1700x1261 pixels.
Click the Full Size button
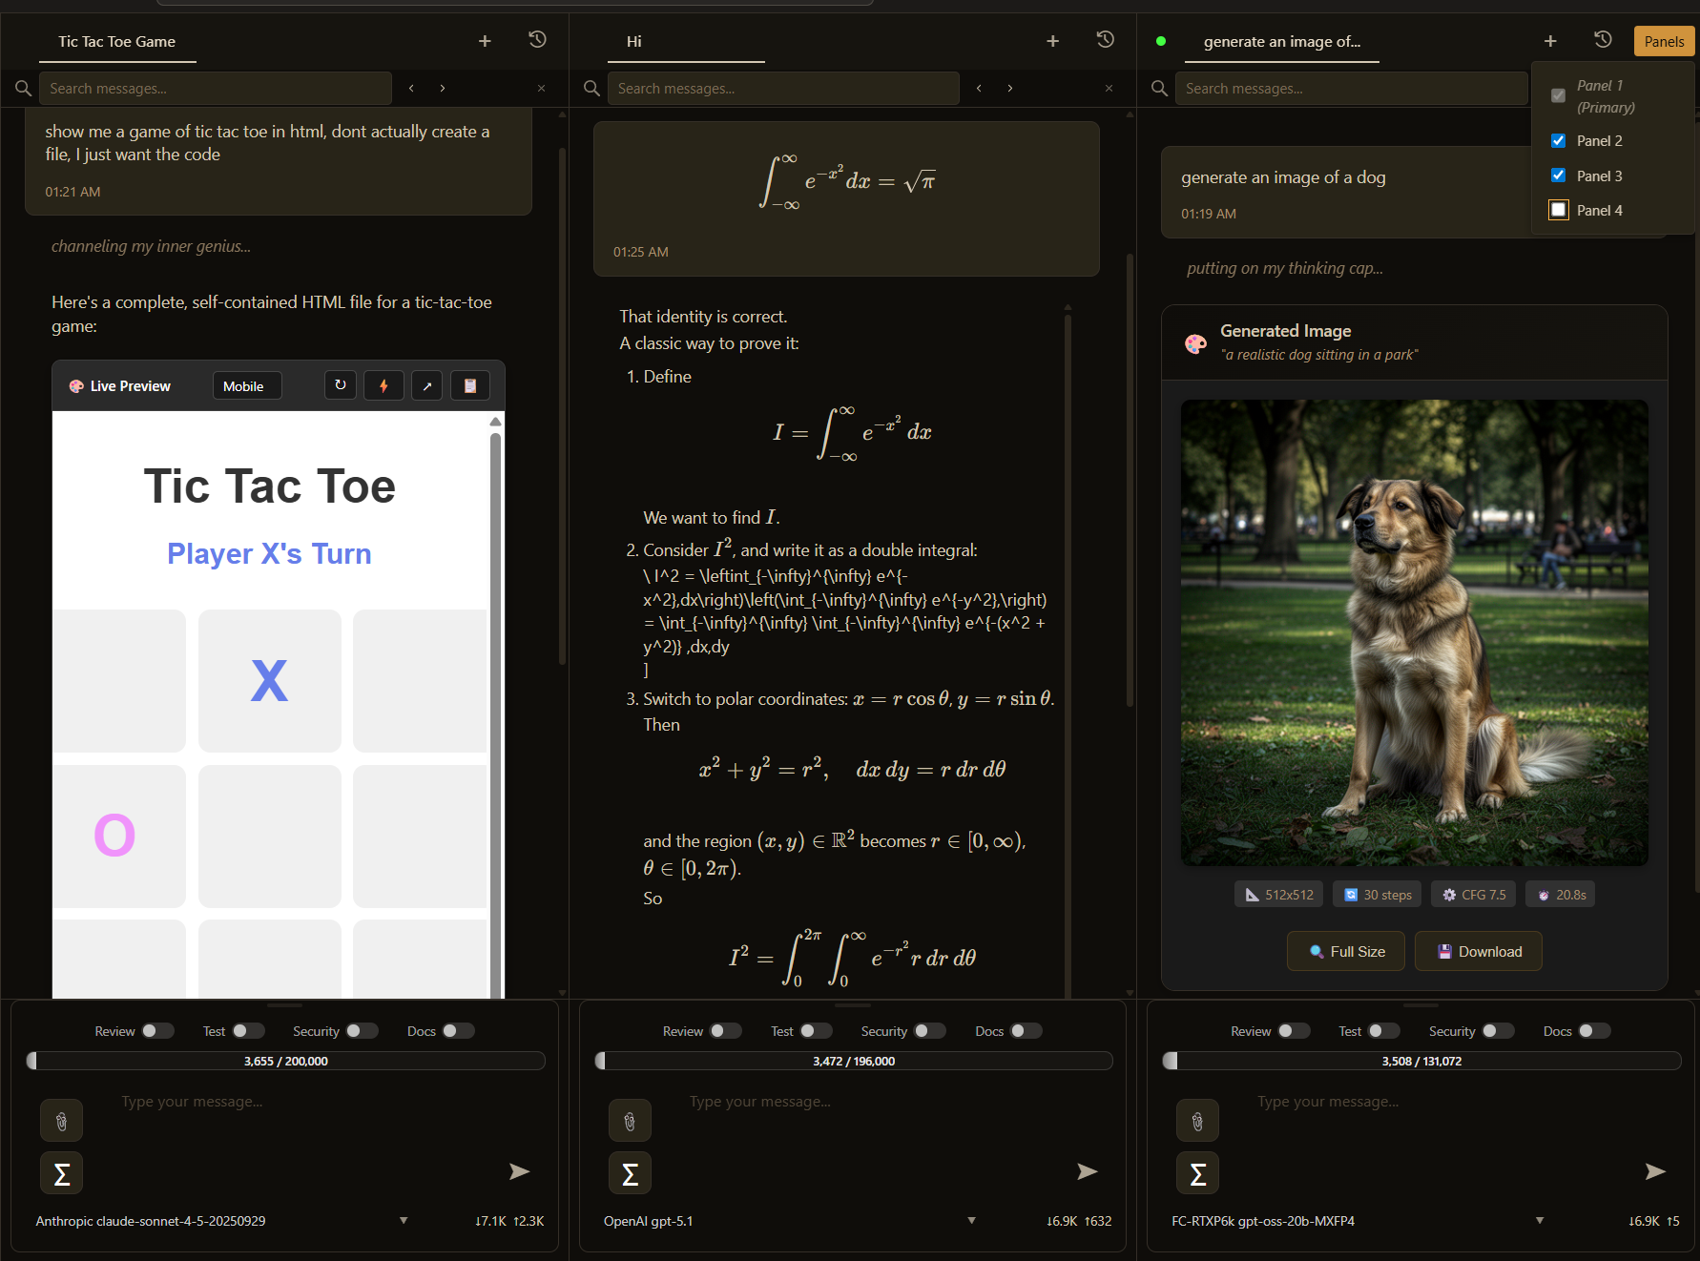(1345, 952)
